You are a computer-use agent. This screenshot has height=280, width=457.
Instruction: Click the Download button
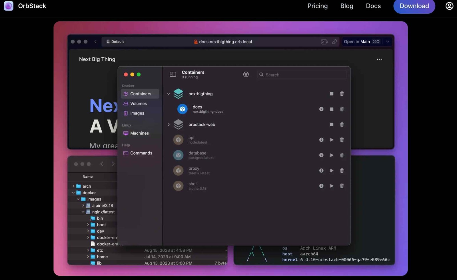pyautogui.click(x=414, y=6)
